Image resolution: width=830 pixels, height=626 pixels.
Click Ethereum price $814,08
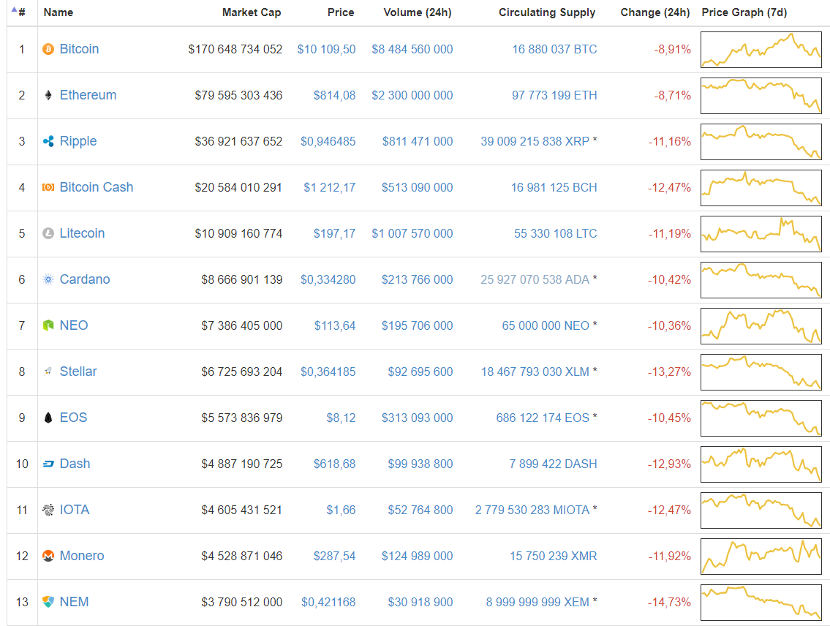point(334,96)
